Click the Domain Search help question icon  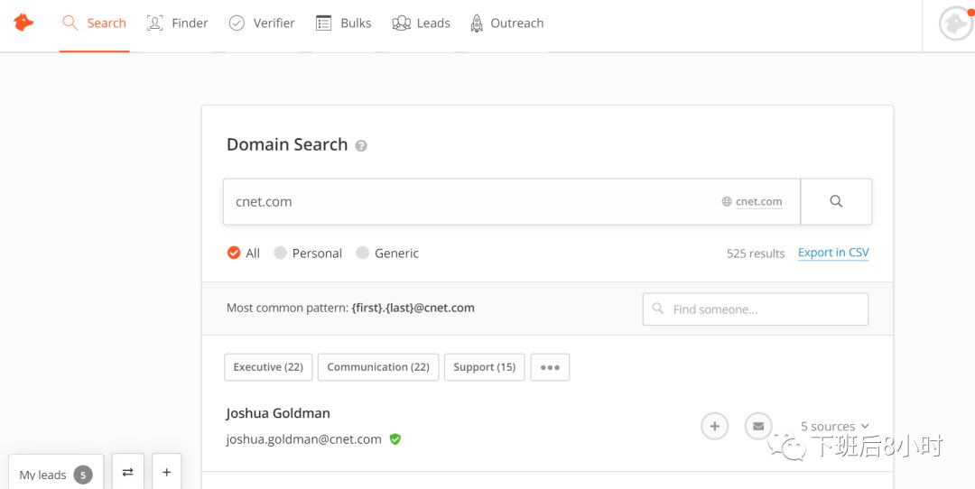pyautogui.click(x=361, y=145)
